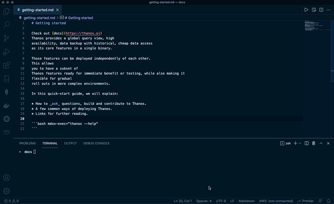Open the Kubernetes wheel icon view
Viewport: 334px width, 204px height.
(7, 119)
